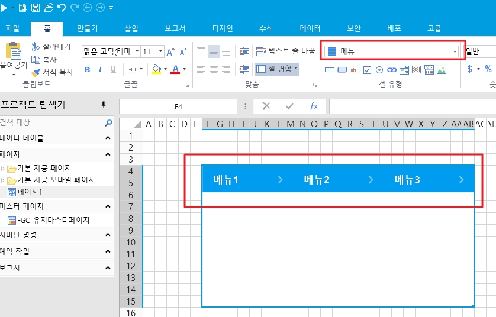This screenshot has height=317, width=496.
Task: Pin the 프로젝트 탐색기 panel
Action: click(x=104, y=105)
